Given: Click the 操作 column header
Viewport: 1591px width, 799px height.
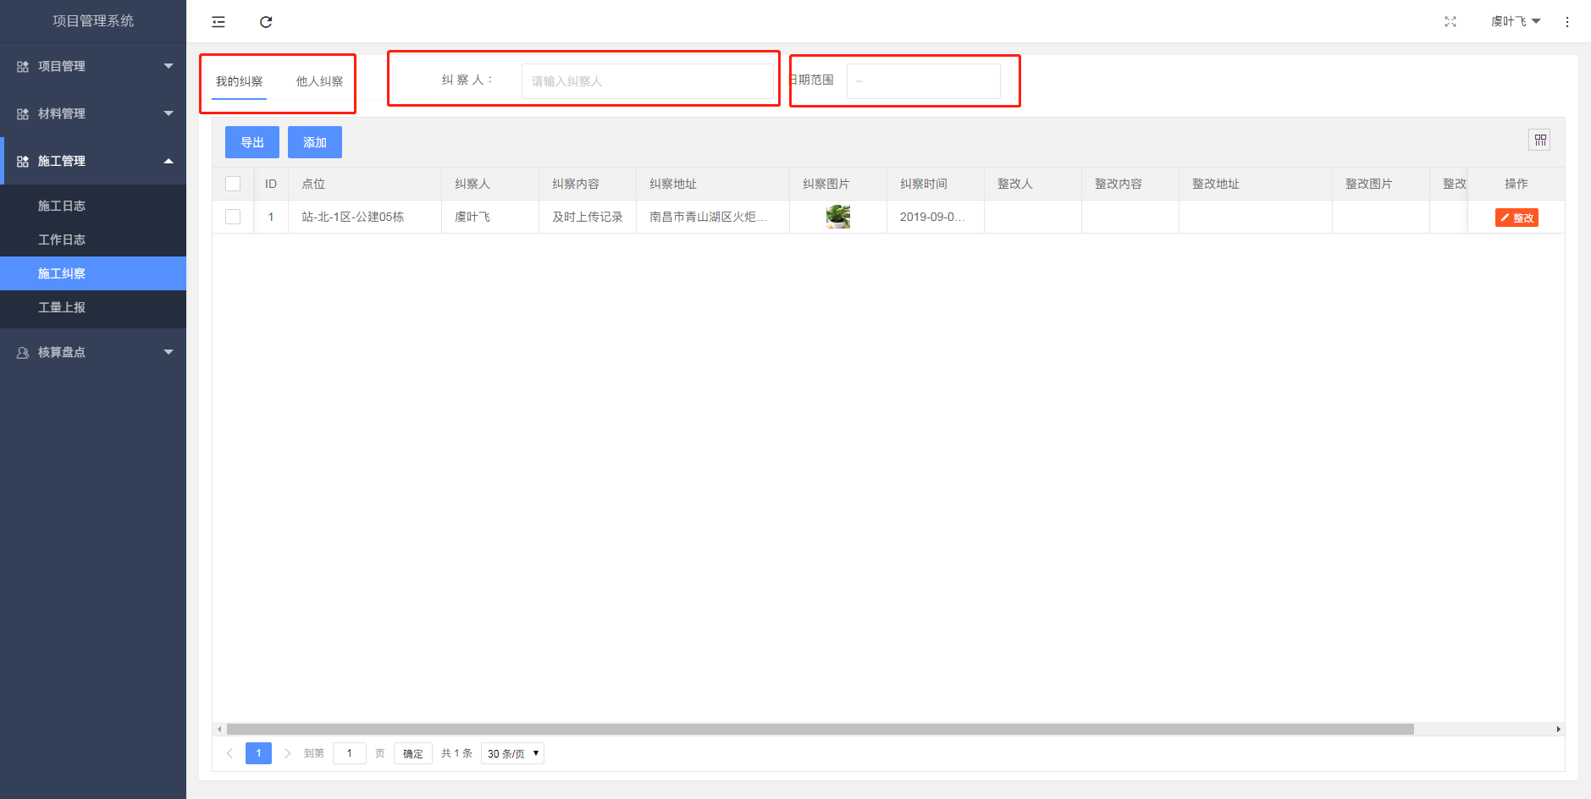Looking at the screenshot, I should point(1516,184).
